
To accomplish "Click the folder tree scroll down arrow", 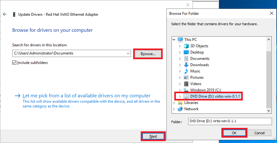I will [x=269, y=111].
